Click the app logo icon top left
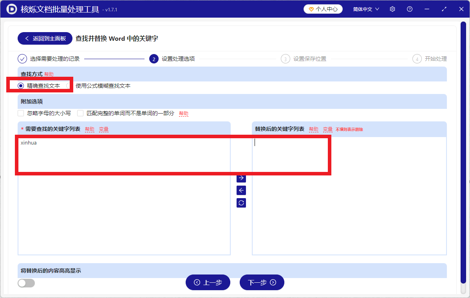470x298 pixels. click(11, 9)
